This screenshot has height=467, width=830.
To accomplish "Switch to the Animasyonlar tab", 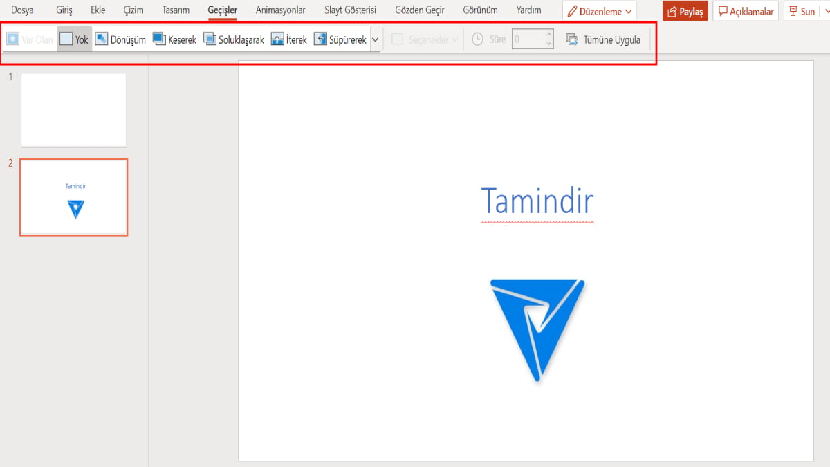I will [280, 10].
